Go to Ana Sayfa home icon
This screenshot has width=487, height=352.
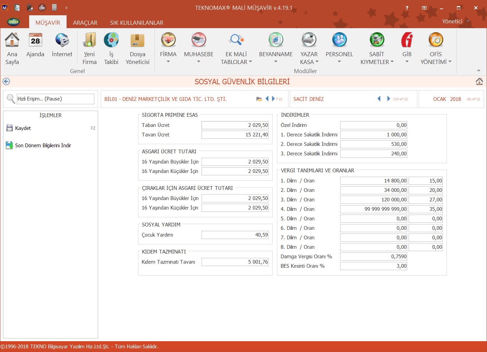[x=12, y=41]
